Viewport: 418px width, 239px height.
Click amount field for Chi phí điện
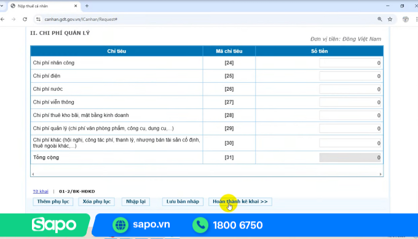[350, 76]
